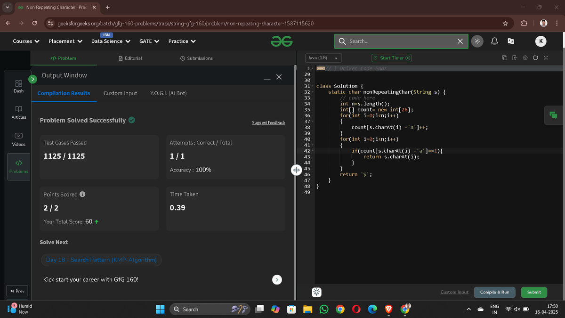
Task: Open Day 18 - Search Pattern problem
Action: 101,260
